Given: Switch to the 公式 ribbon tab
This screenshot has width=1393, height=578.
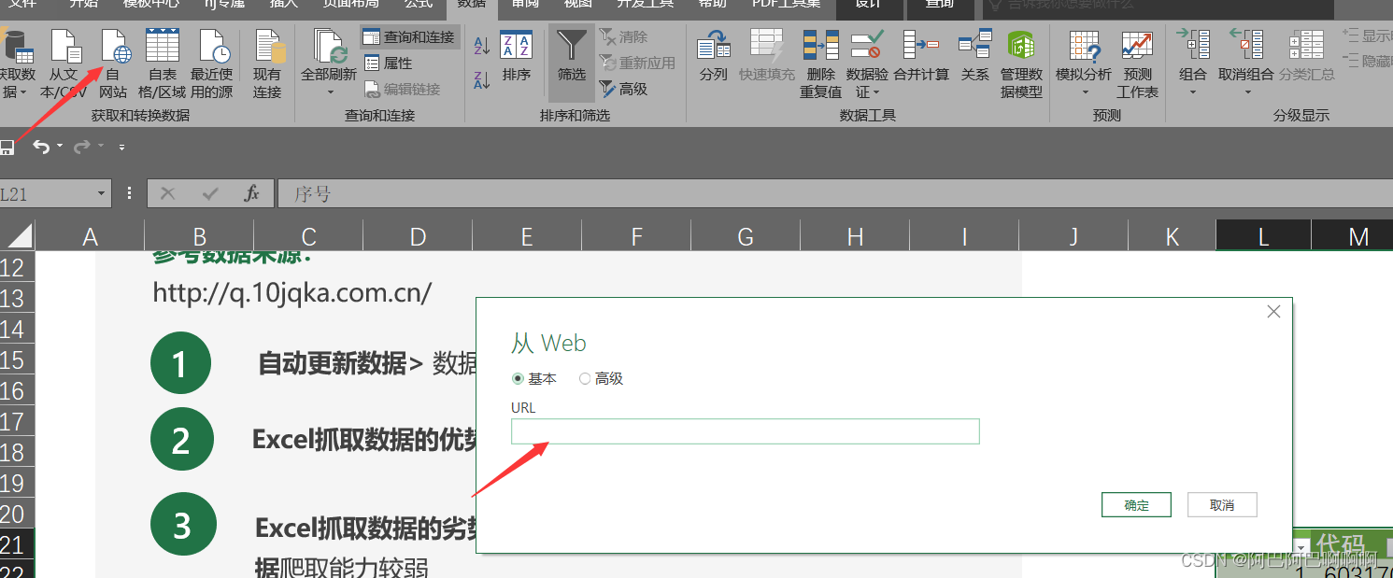Looking at the screenshot, I should point(418,4).
